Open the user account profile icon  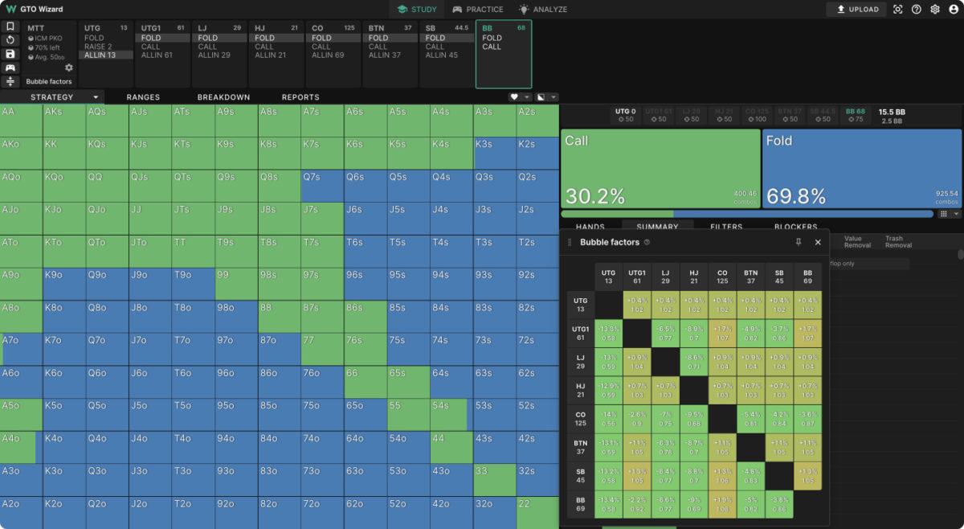pos(953,10)
